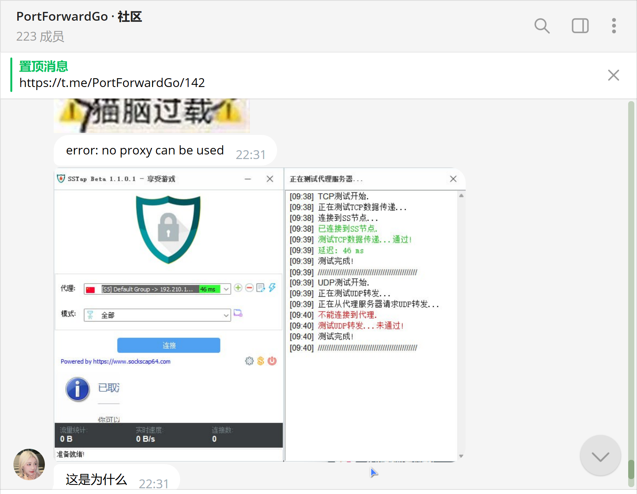Click the red power icon in SSTap

tap(272, 361)
